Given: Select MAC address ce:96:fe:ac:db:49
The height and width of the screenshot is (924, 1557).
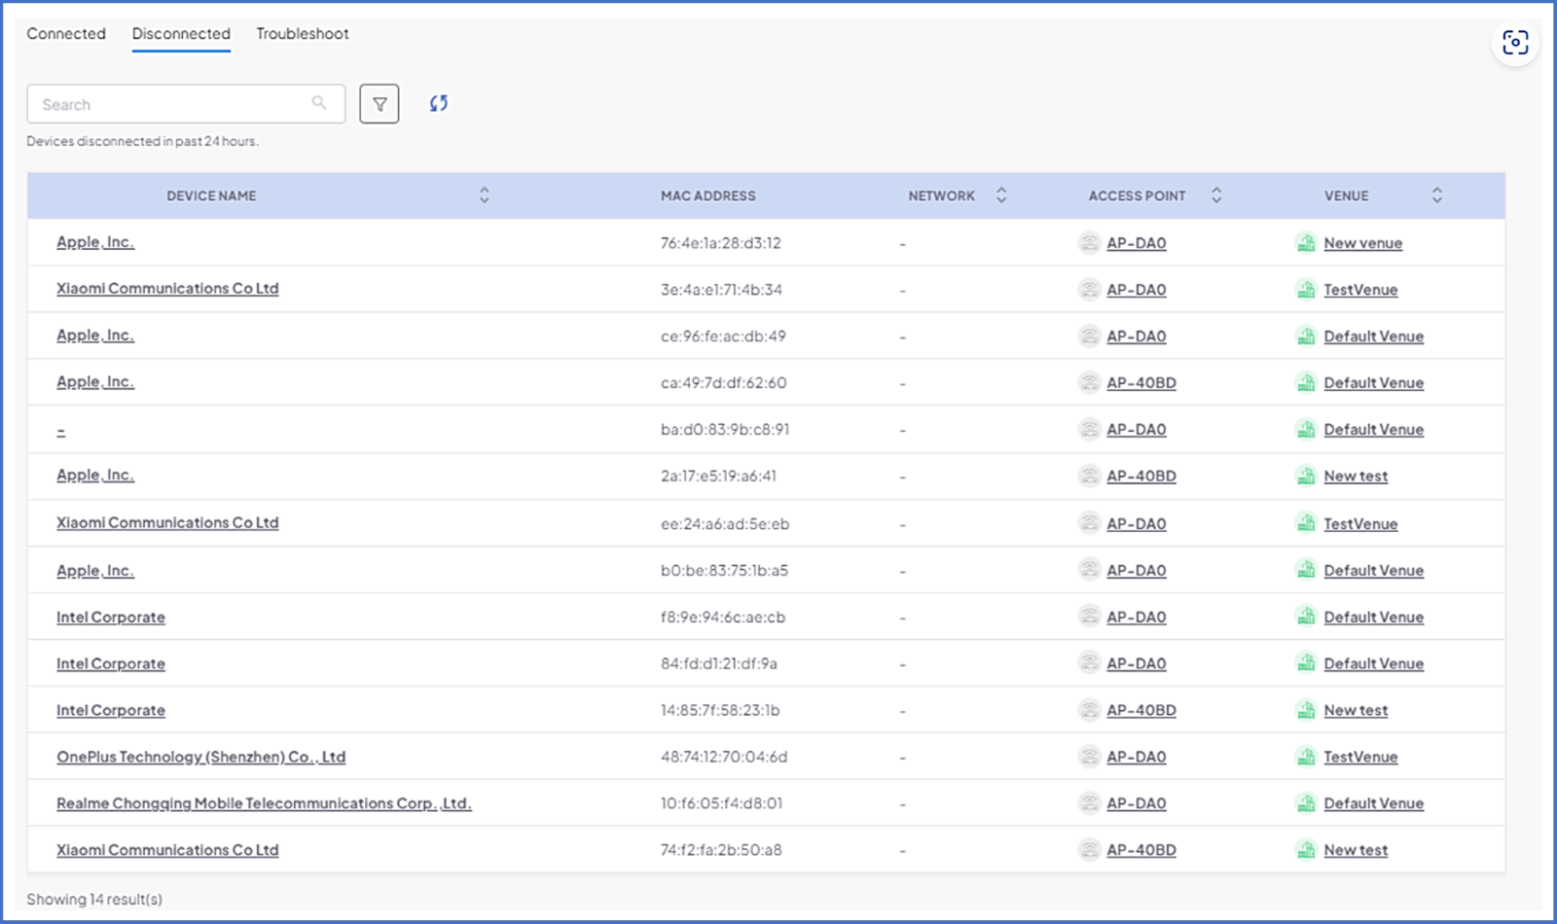Looking at the screenshot, I should tap(723, 336).
